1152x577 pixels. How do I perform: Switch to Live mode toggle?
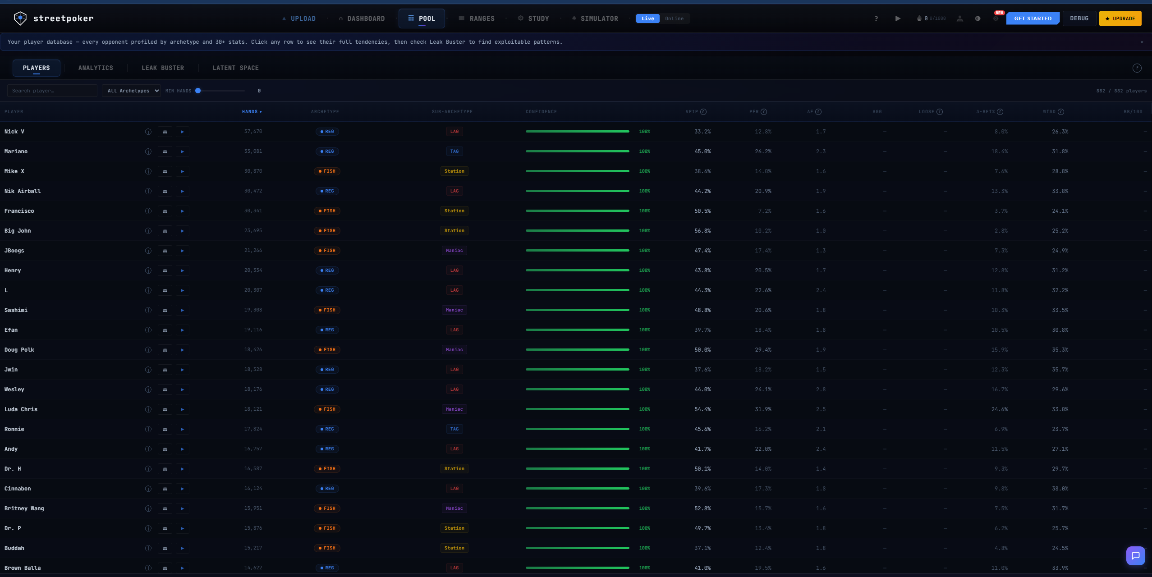[647, 18]
